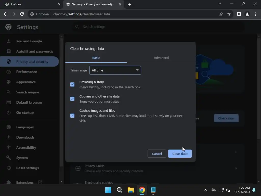This screenshot has height=196, width=261.
Task: Open the Windows Start menu
Action: [x=108, y=190]
